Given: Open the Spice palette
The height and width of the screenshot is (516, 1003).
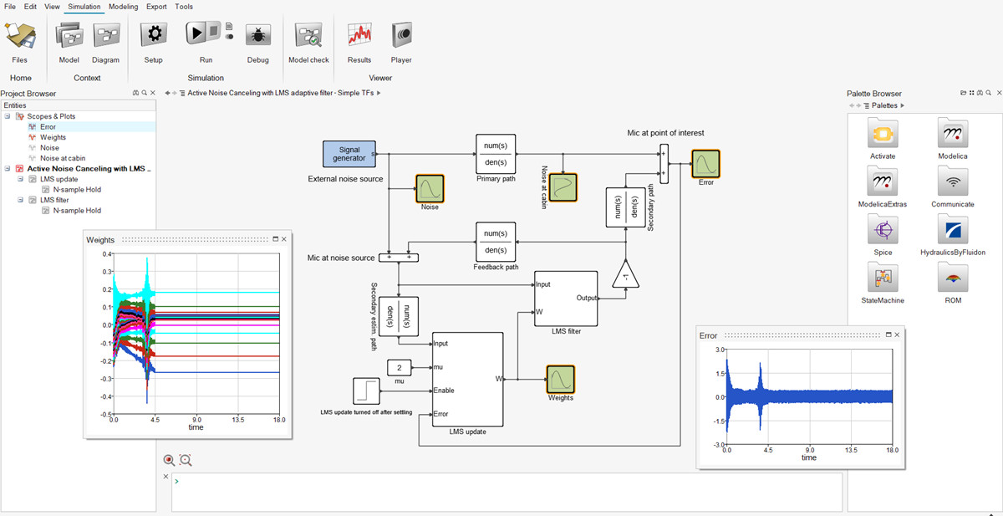Looking at the screenshot, I should [x=882, y=230].
